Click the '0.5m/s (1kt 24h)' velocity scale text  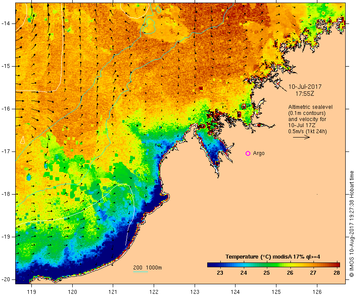click(x=307, y=131)
